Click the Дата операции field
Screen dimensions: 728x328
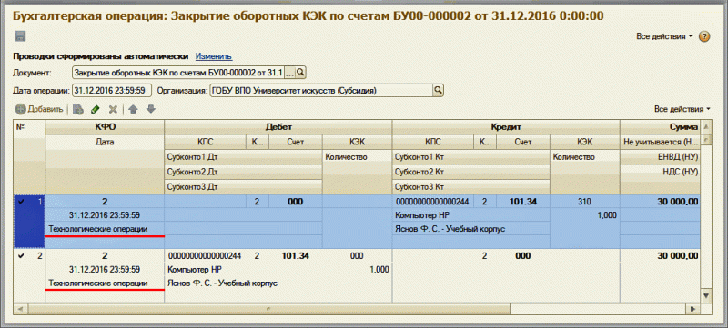click(111, 90)
